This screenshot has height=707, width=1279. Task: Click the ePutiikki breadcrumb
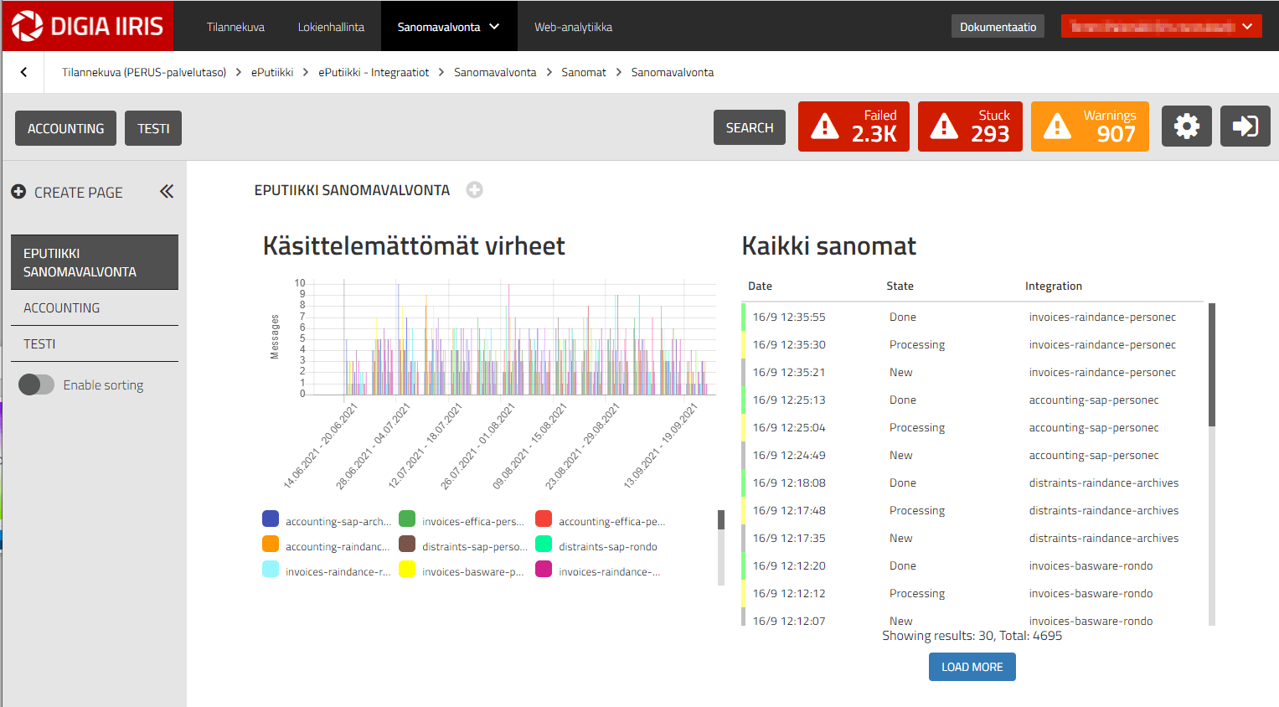(272, 72)
